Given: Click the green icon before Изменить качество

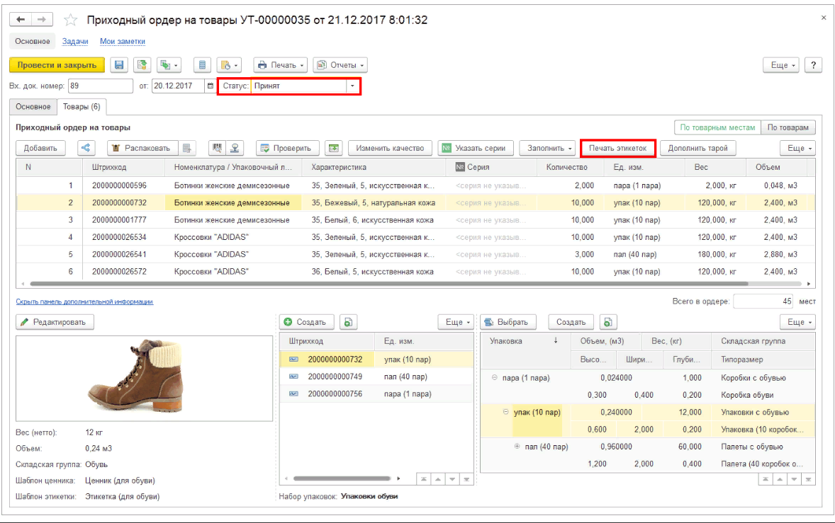Looking at the screenshot, I should (333, 148).
